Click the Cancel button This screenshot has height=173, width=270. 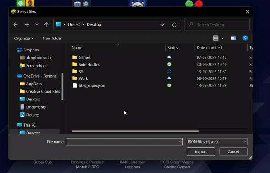point(233,151)
